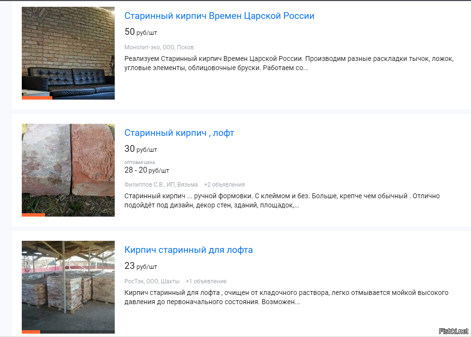The height and width of the screenshot is (337, 471).
Task: Click the '23 руб/шт' price
Action: 140,266
